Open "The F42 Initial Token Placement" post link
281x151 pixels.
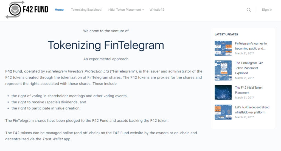249,90
